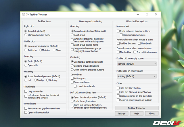
Task: Click the Settings button
Action: point(122,113)
